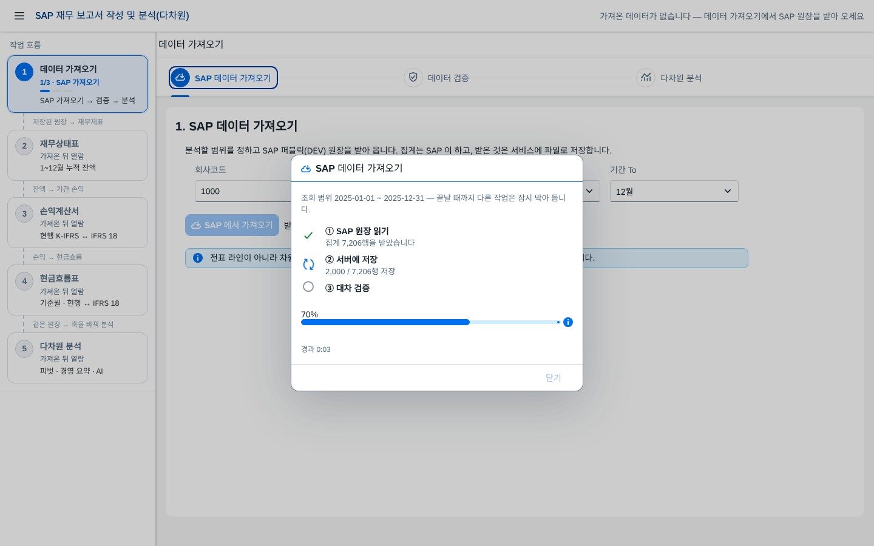The image size is (874, 546).
Task: Expand the partially hidden dropdown arrow behind dialog
Action: coord(589,191)
